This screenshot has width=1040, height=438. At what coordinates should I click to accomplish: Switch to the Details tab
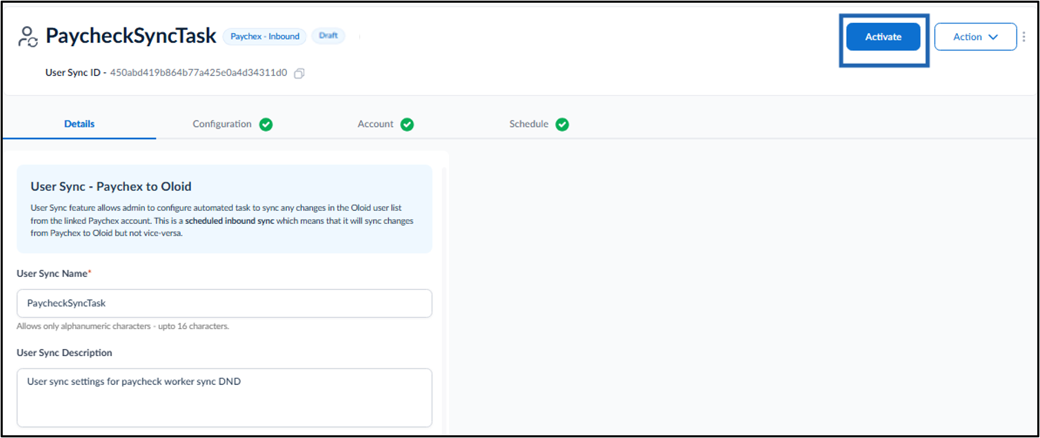click(79, 124)
